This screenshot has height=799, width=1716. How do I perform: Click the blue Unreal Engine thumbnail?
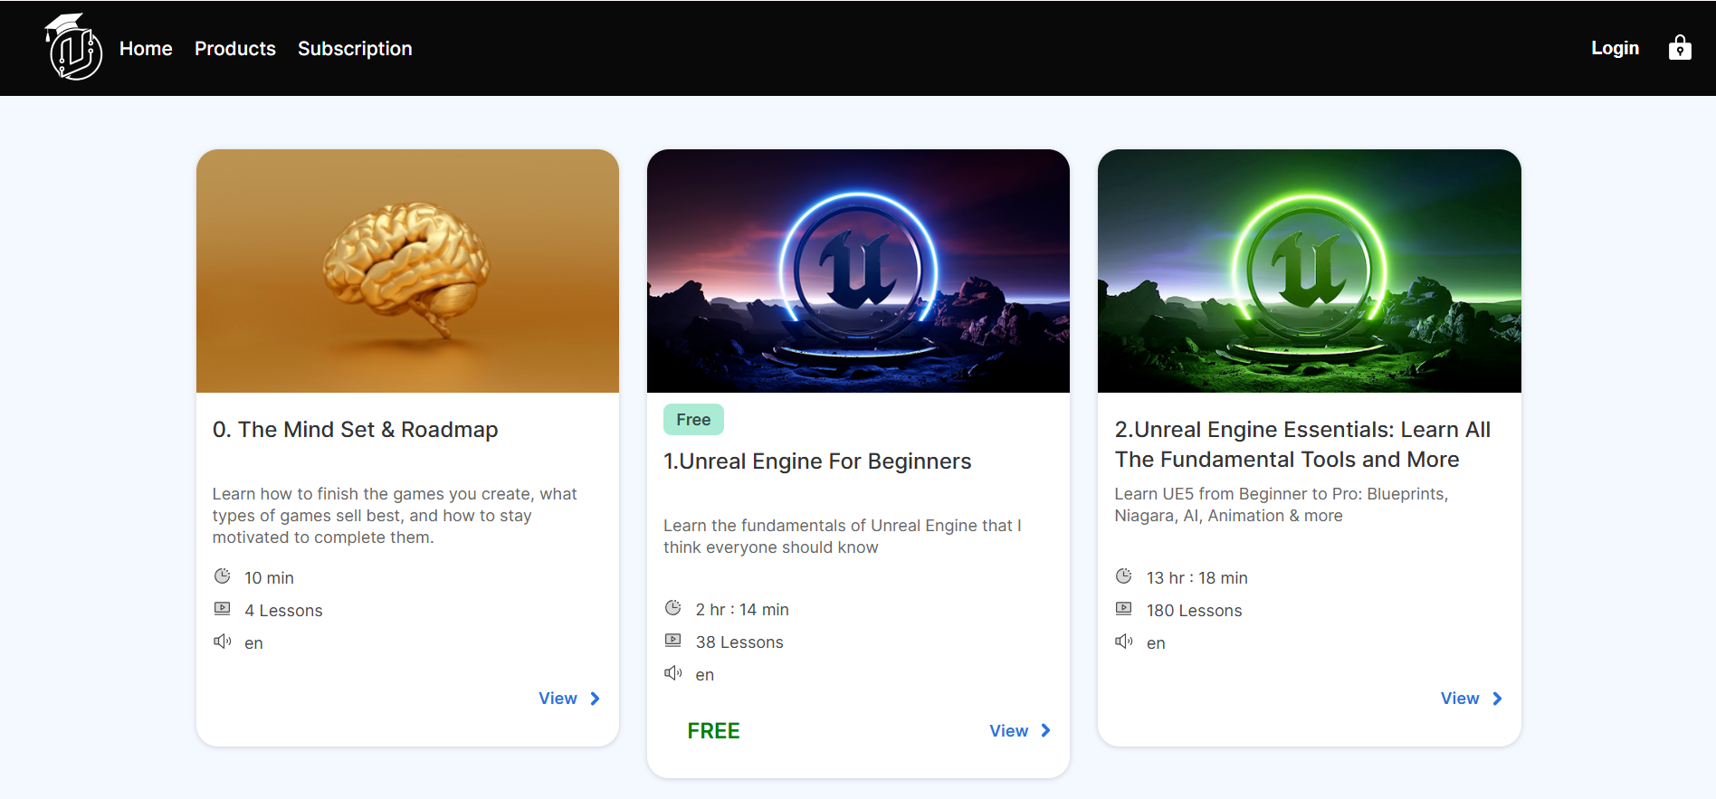click(x=857, y=270)
